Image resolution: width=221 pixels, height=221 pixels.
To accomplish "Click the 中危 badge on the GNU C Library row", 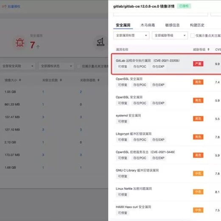I will coord(198,173).
